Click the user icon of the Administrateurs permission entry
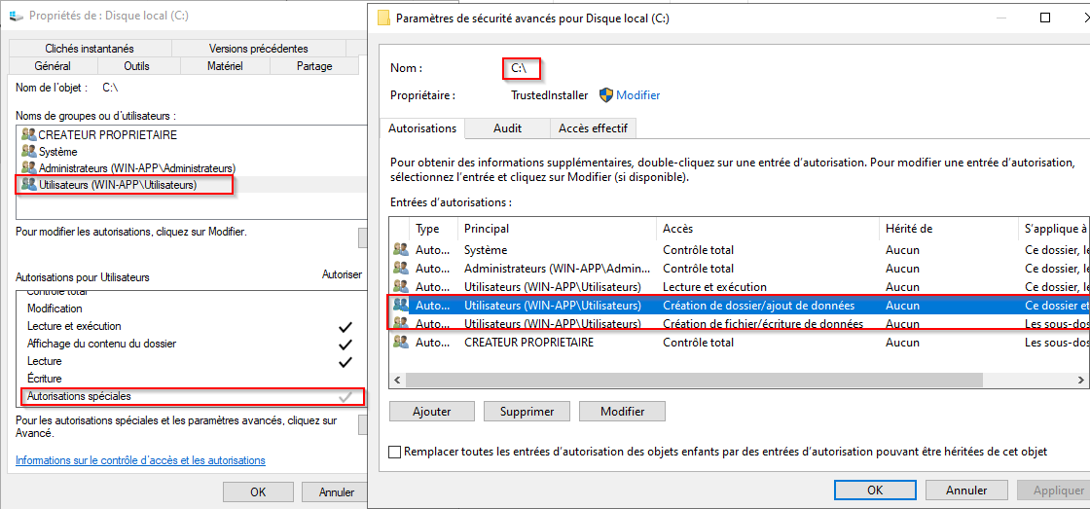The height and width of the screenshot is (509, 1090). tap(400, 268)
